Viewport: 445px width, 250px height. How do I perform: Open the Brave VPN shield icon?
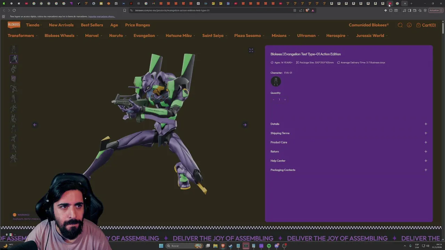click(x=425, y=10)
